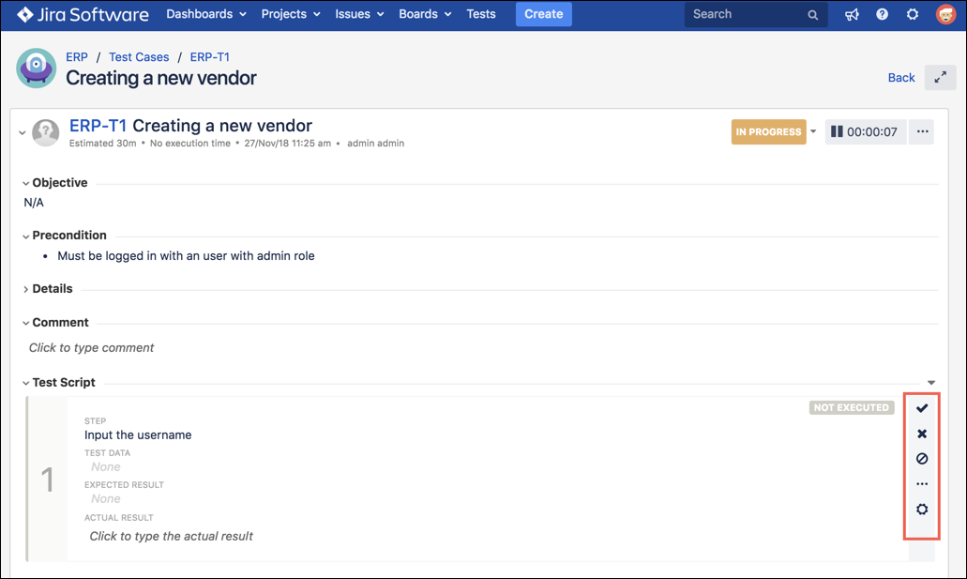Image resolution: width=967 pixels, height=579 pixels.
Task: Open the help question mark icon
Action: 882,14
